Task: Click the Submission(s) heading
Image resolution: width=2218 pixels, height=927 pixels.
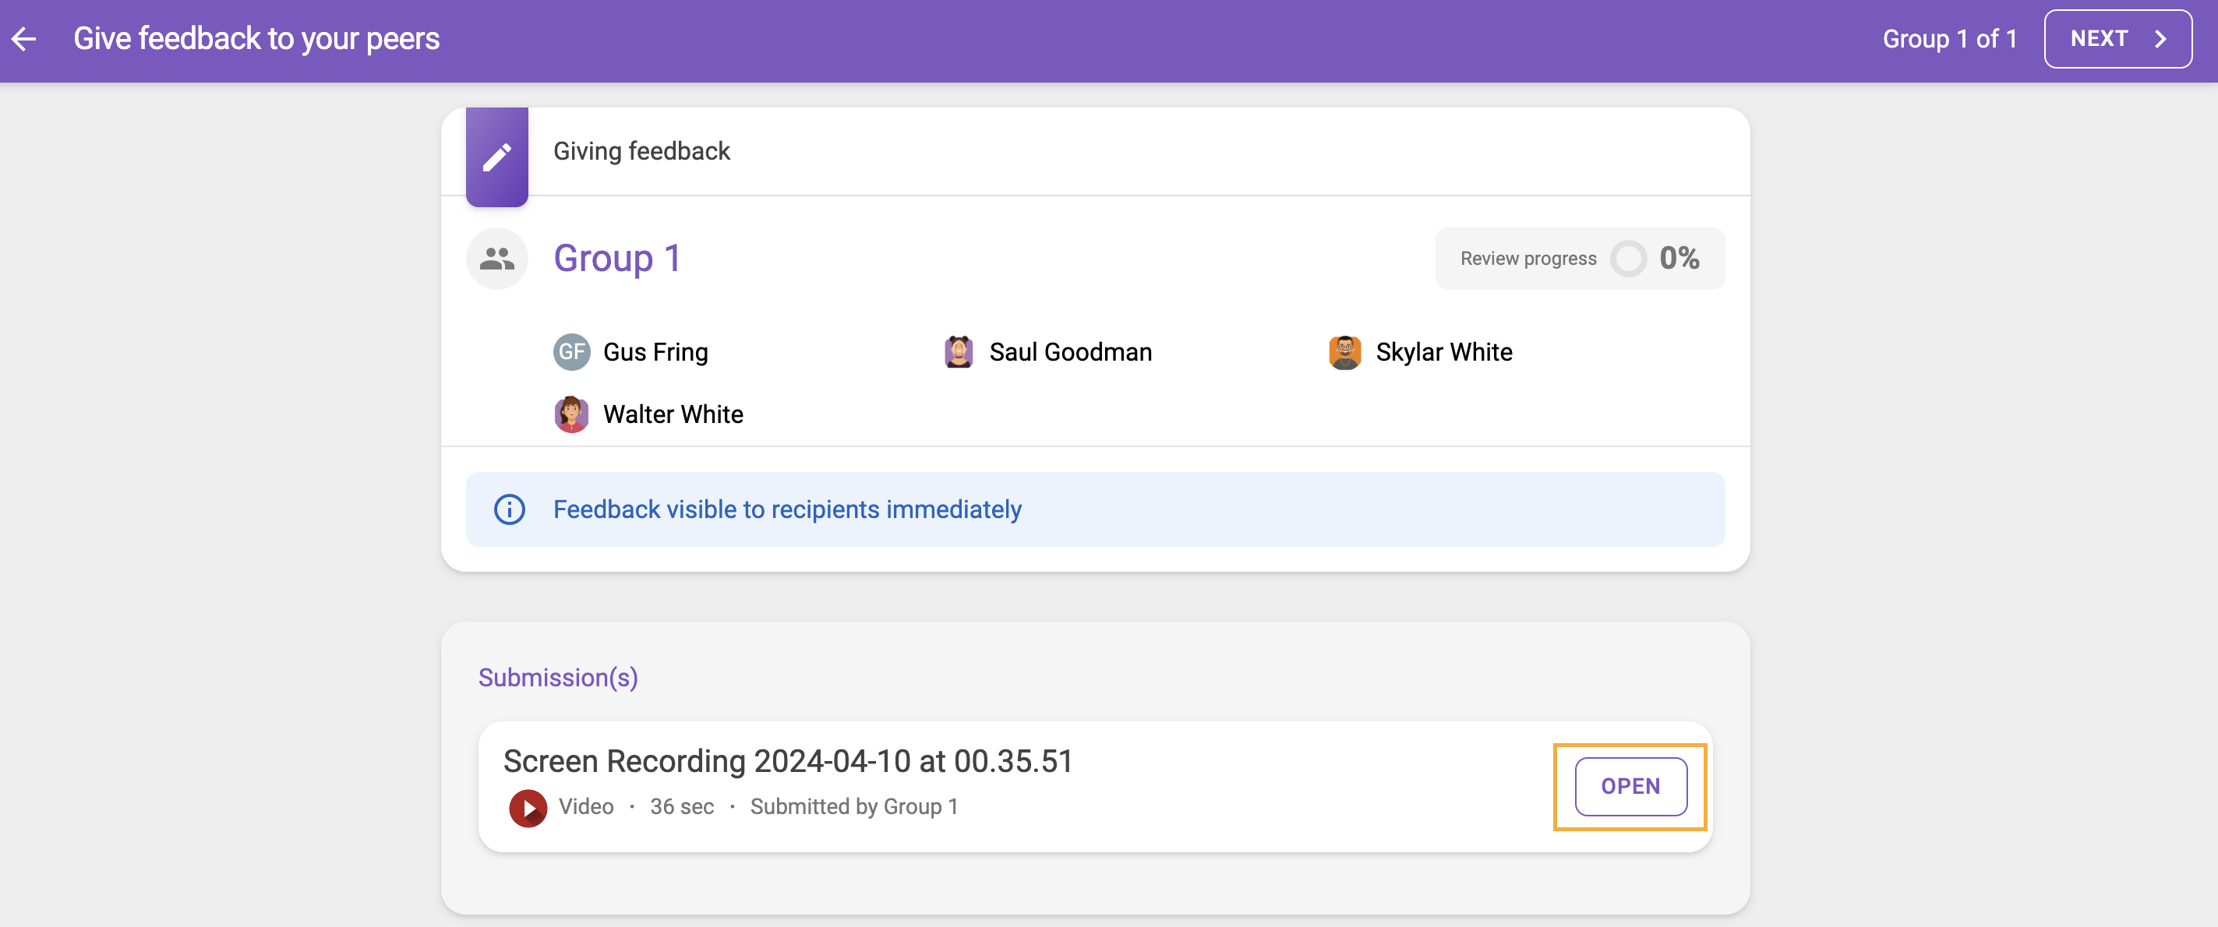Action: pyautogui.click(x=558, y=679)
